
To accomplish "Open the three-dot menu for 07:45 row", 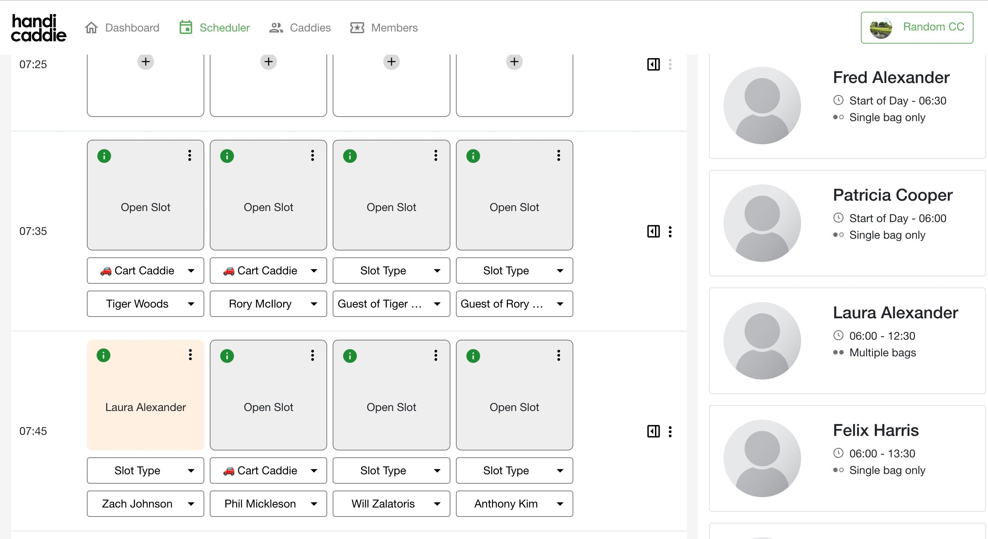I will coord(670,431).
